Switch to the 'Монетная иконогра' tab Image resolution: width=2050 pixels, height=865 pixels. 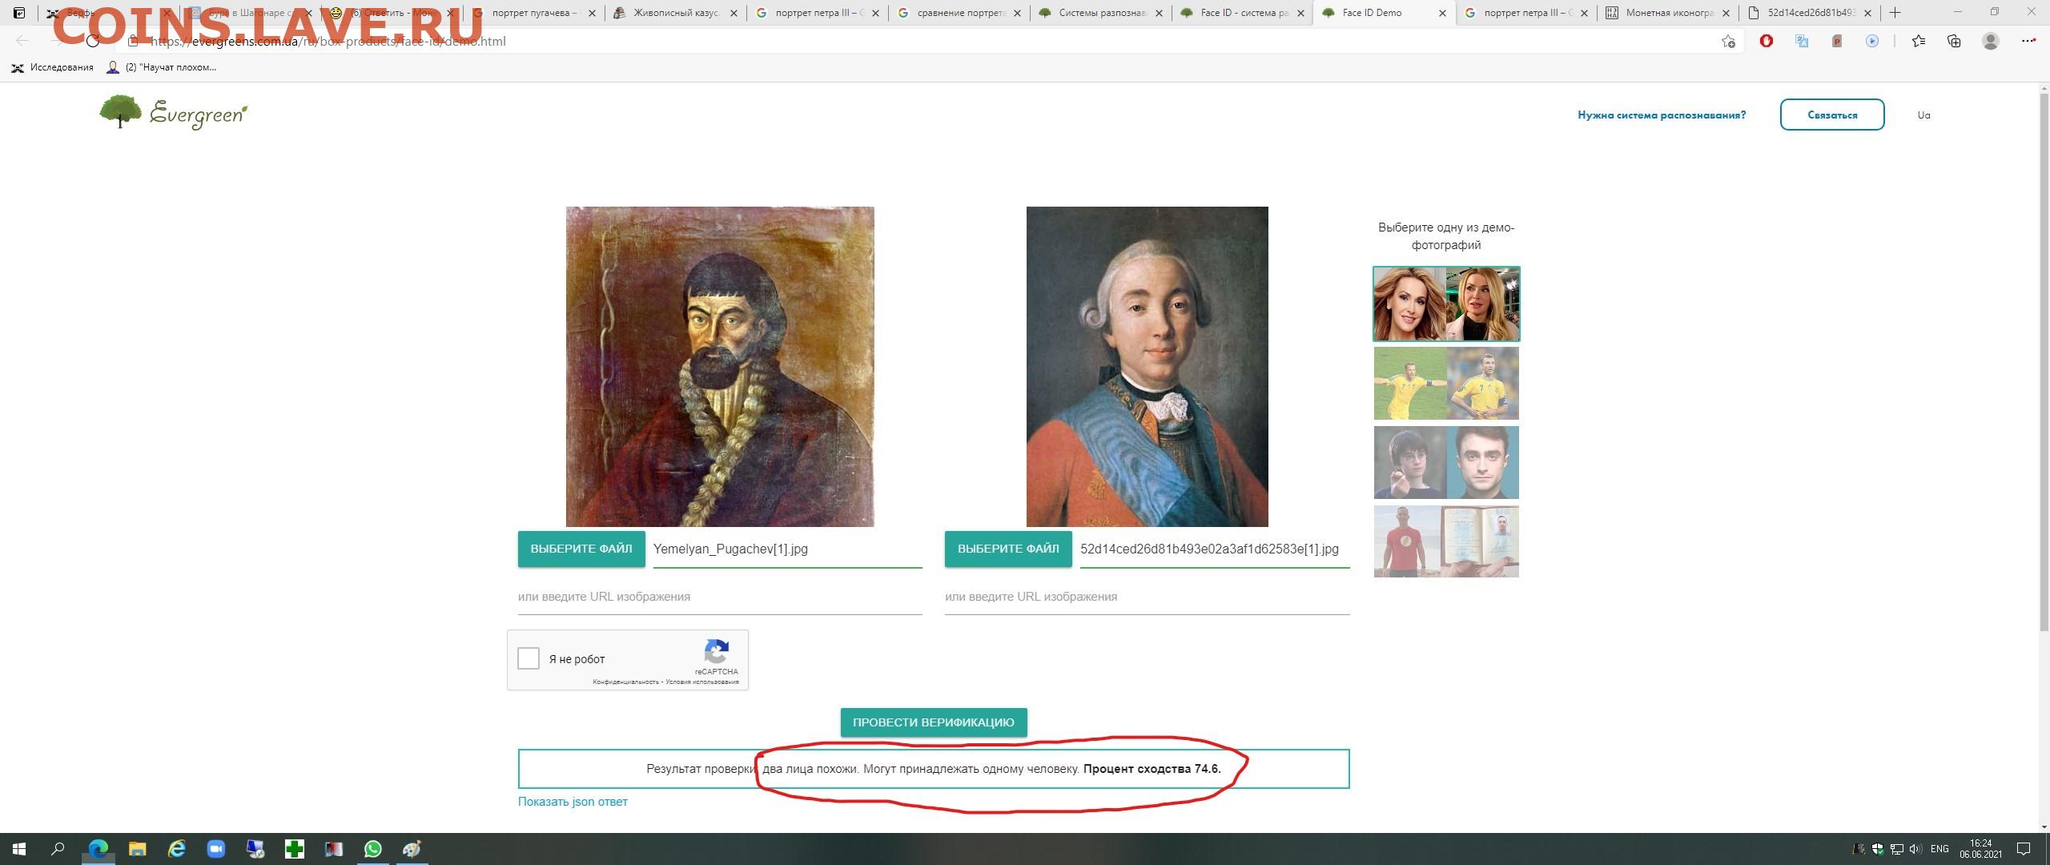pos(1668,13)
